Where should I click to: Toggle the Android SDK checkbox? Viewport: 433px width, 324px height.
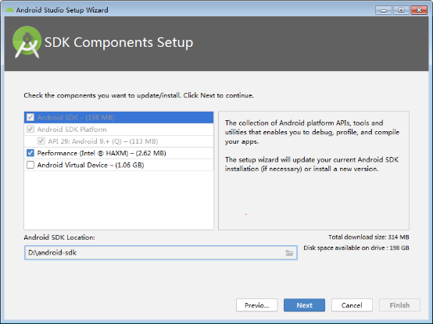[x=30, y=117]
